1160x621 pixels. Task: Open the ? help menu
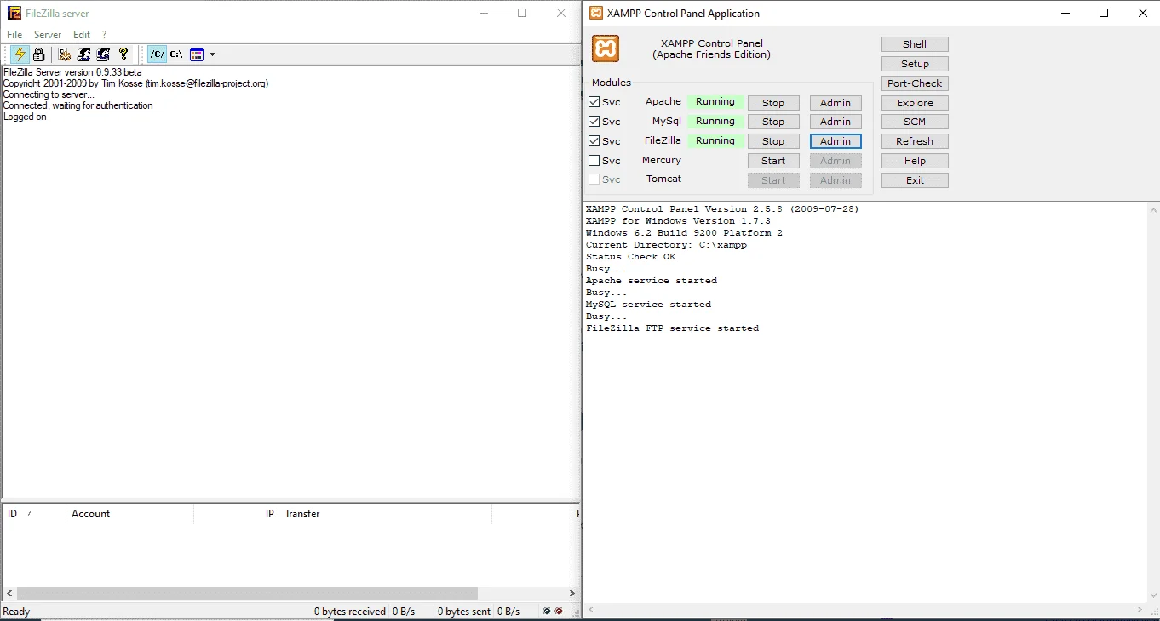(x=105, y=35)
